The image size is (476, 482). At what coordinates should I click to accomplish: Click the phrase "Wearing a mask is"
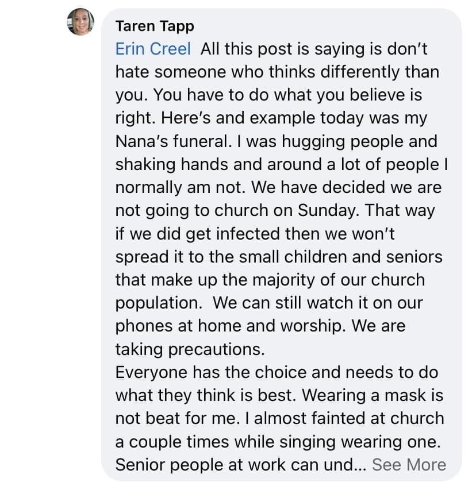point(373,395)
